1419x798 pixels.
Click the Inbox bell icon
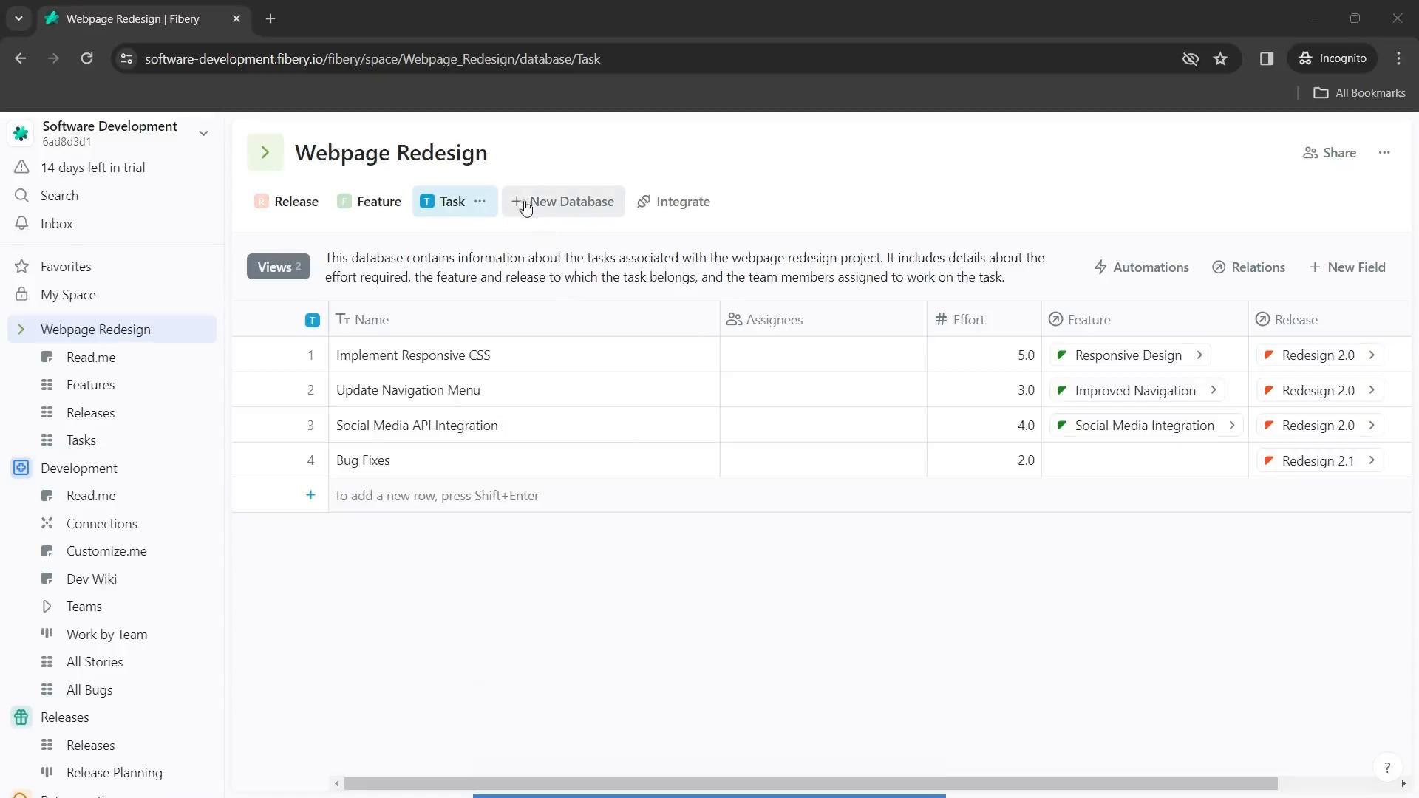[21, 223]
